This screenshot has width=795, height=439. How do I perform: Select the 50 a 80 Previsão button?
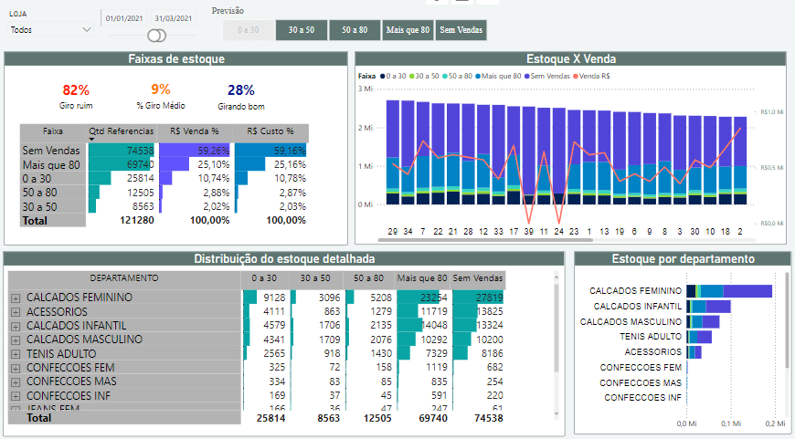pos(355,30)
